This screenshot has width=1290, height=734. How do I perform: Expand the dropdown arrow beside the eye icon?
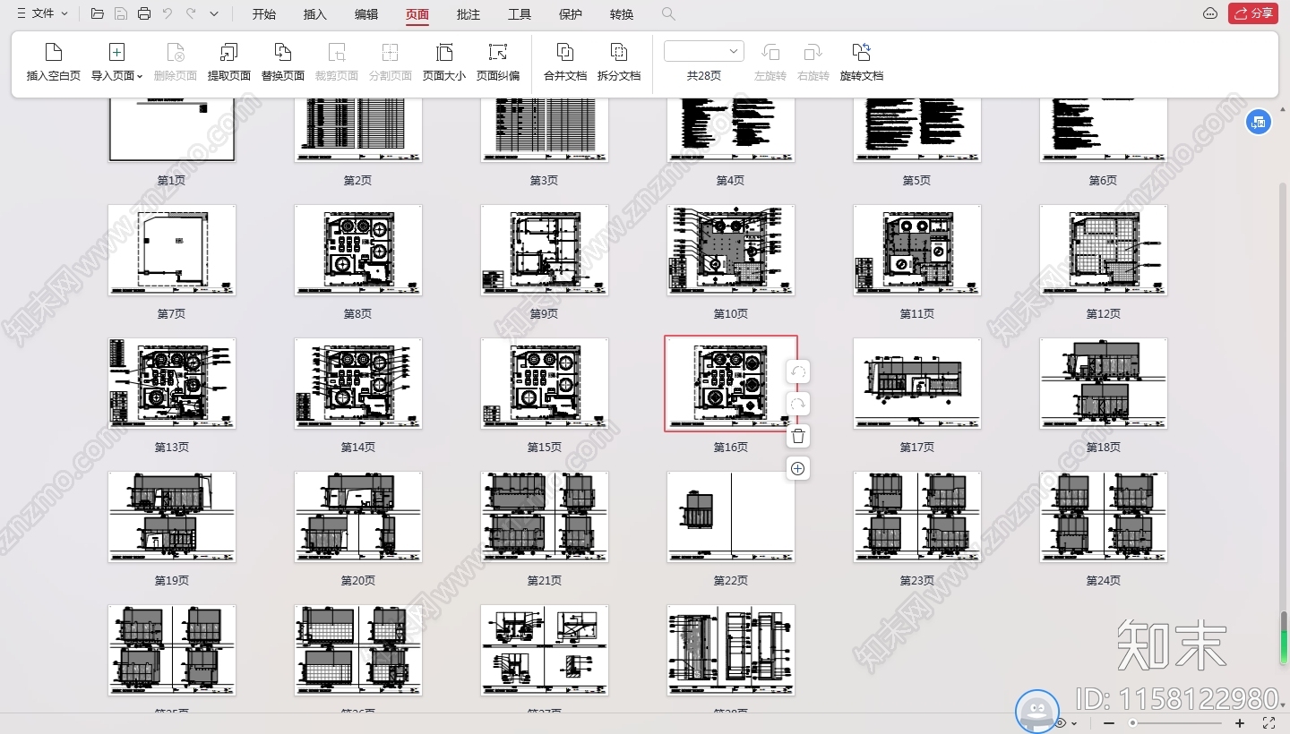coord(1074,723)
